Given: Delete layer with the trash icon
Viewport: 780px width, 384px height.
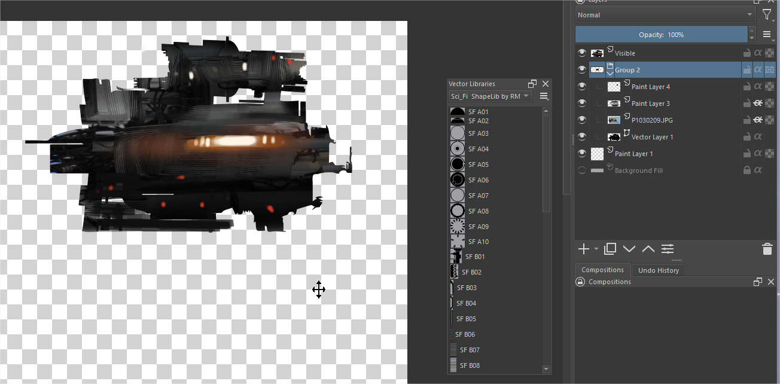Looking at the screenshot, I should [767, 249].
